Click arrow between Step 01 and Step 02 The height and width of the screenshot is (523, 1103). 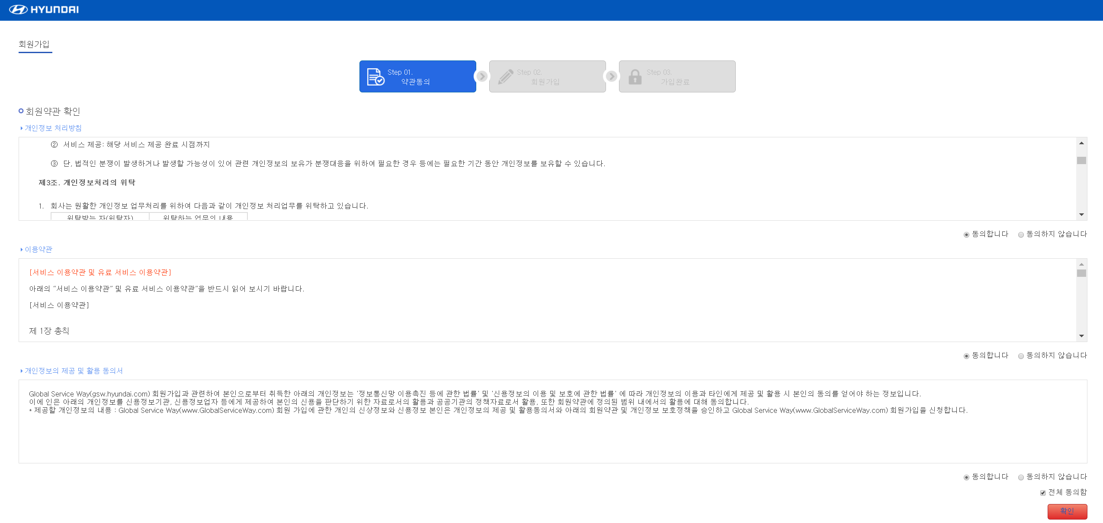point(481,76)
